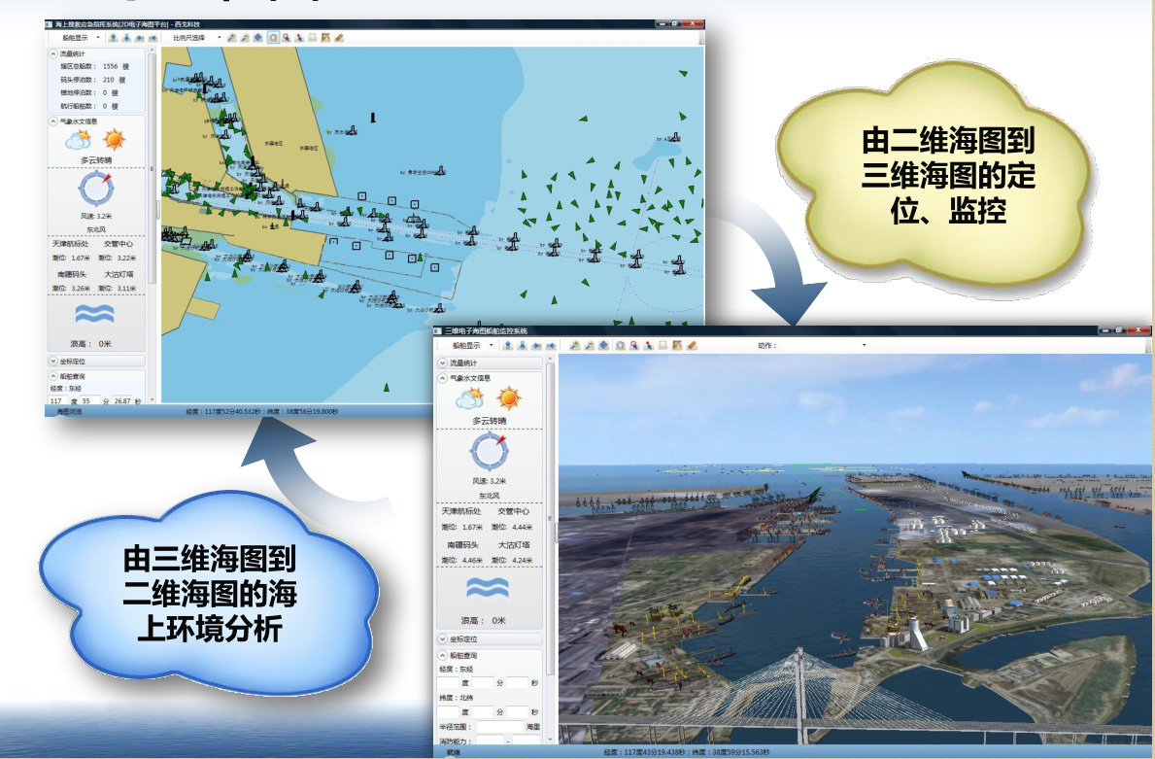The image size is (1155, 759).
Task: Click search-with-pointer icon in 3D window toolbar
Action: [x=634, y=345]
